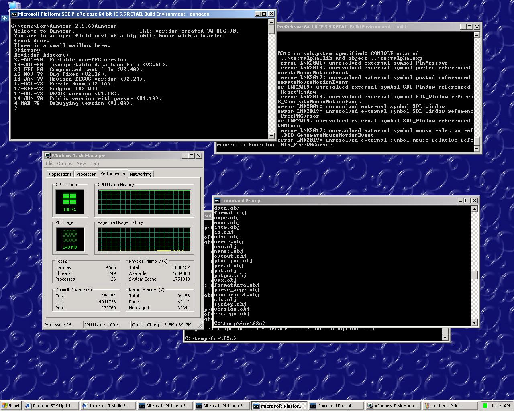Open the Options menu in Task Manager

tap(64, 163)
